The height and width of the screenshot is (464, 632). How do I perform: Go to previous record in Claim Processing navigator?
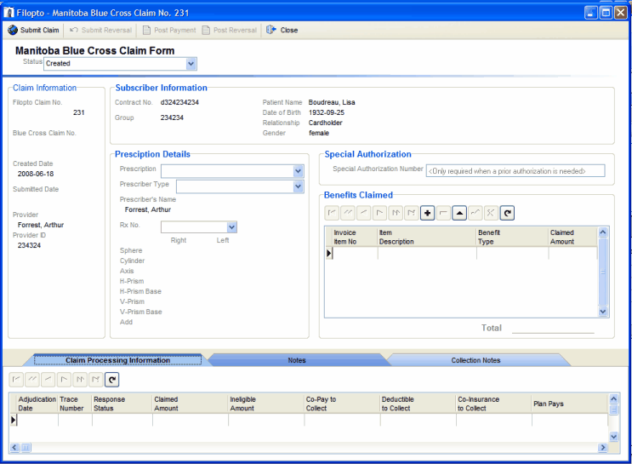[x=48, y=379]
